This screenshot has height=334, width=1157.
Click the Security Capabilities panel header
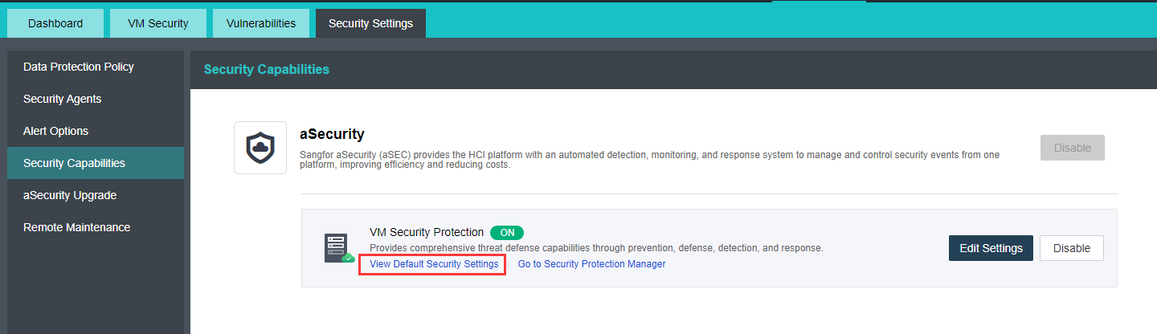[267, 70]
